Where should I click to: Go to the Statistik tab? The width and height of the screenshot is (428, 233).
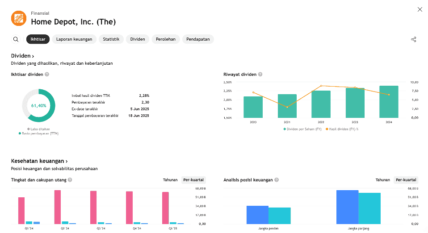tap(111, 39)
